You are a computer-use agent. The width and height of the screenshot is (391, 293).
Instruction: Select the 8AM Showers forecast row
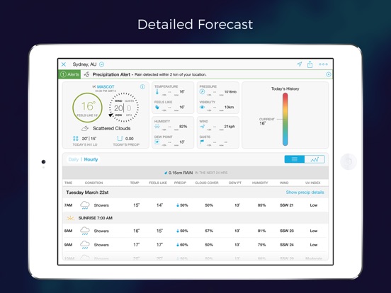coord(195,231)
